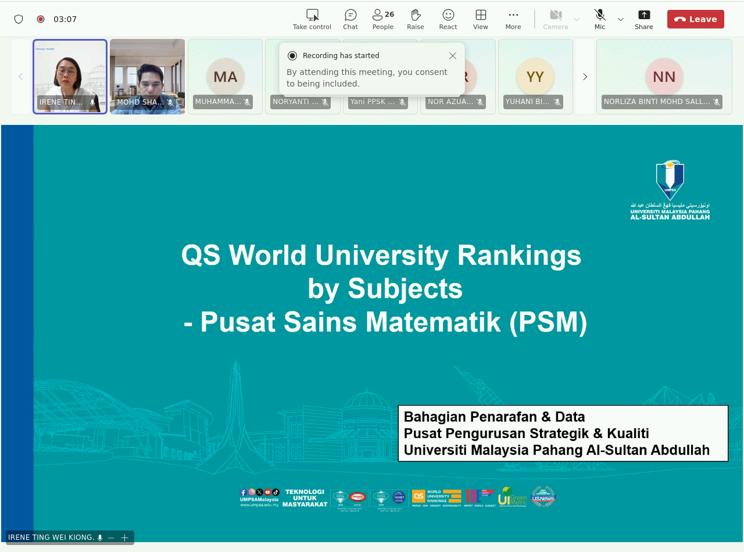
Task: Click Bahagian Penarafan & Data text
Action: 494,417
